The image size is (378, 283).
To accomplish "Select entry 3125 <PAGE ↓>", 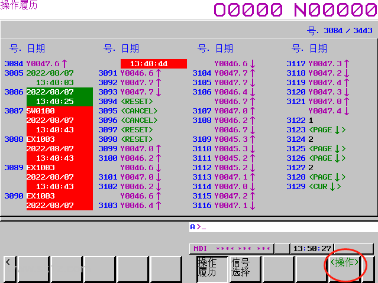I will point(316,149).
